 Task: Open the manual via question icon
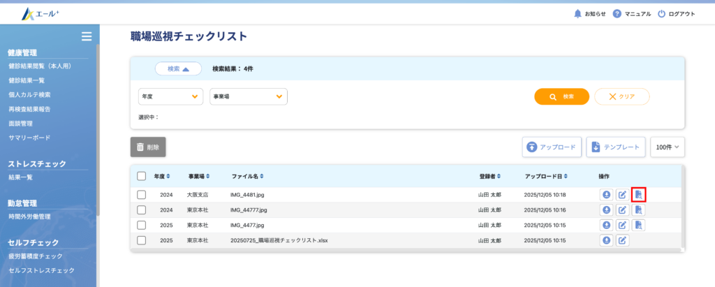(617, 13)
